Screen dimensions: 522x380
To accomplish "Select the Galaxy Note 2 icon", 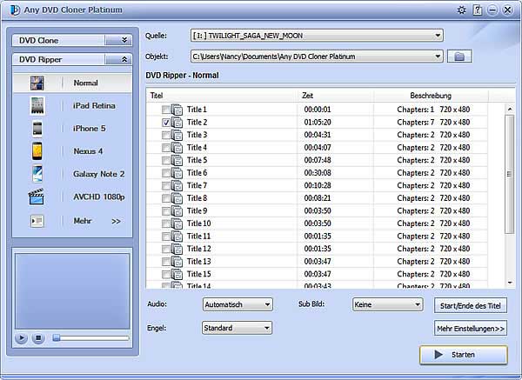I will (x=37, y=174).
